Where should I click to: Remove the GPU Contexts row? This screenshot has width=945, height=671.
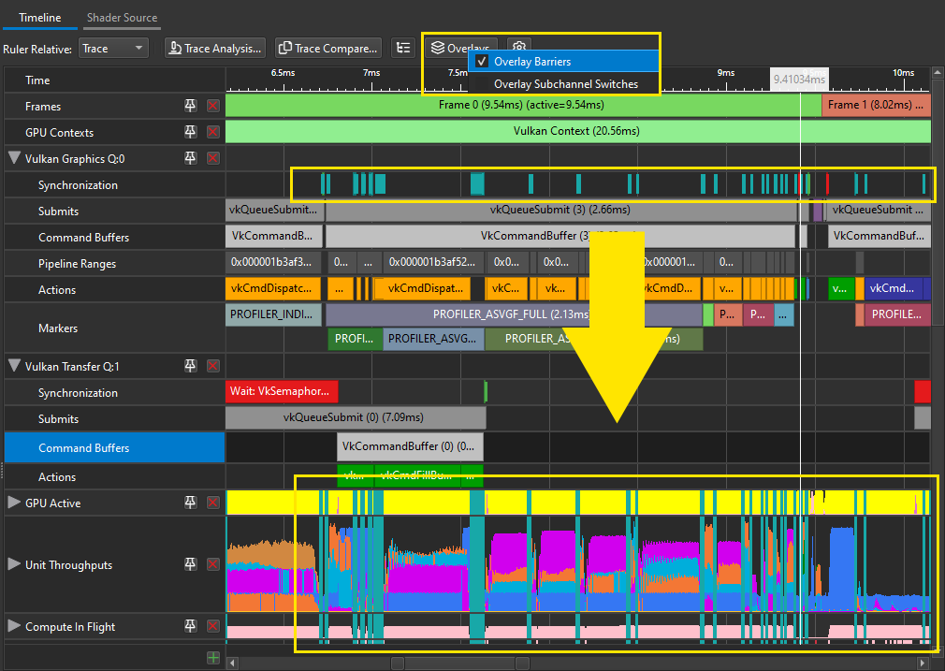tap(213, 133)
